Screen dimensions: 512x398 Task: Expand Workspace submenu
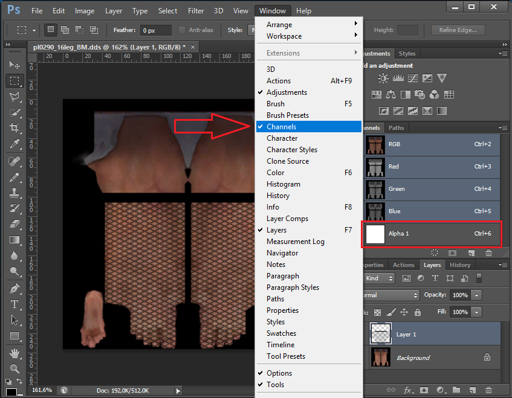point(308,36)
